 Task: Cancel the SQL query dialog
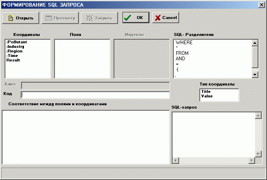pos(165,17)
